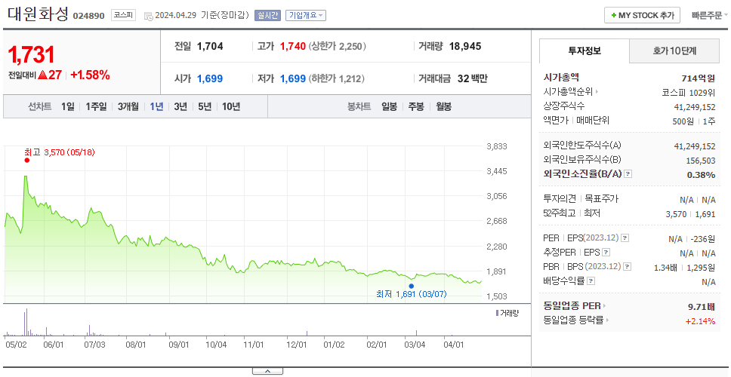Click the 고가 value 1,740

[x=293, y=46]
